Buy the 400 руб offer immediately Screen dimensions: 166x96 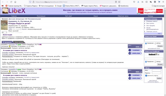coord(135,78)
